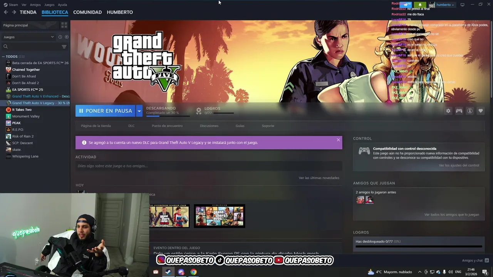Screen dimensions: 493x277
Task: Open the COMUNIDAD section
Action: [x=87, y=12]
